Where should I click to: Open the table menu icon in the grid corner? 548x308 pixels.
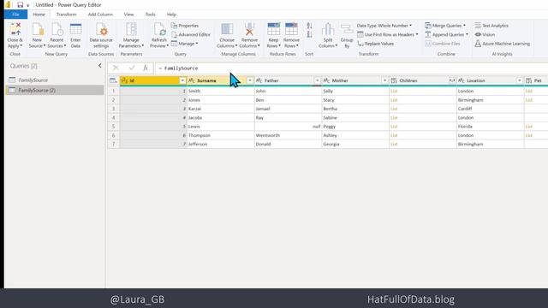(x=113, y=80)
